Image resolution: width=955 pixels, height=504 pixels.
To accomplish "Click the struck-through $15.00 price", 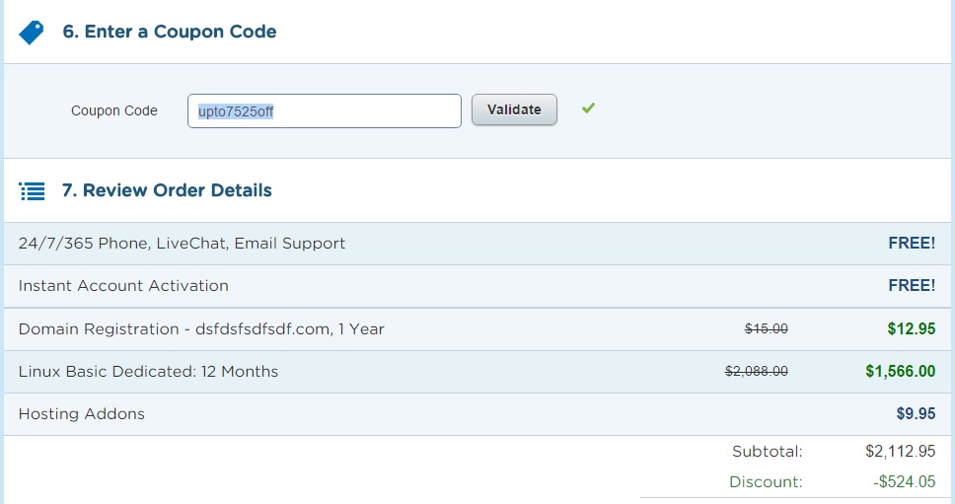I will (766, 329).
